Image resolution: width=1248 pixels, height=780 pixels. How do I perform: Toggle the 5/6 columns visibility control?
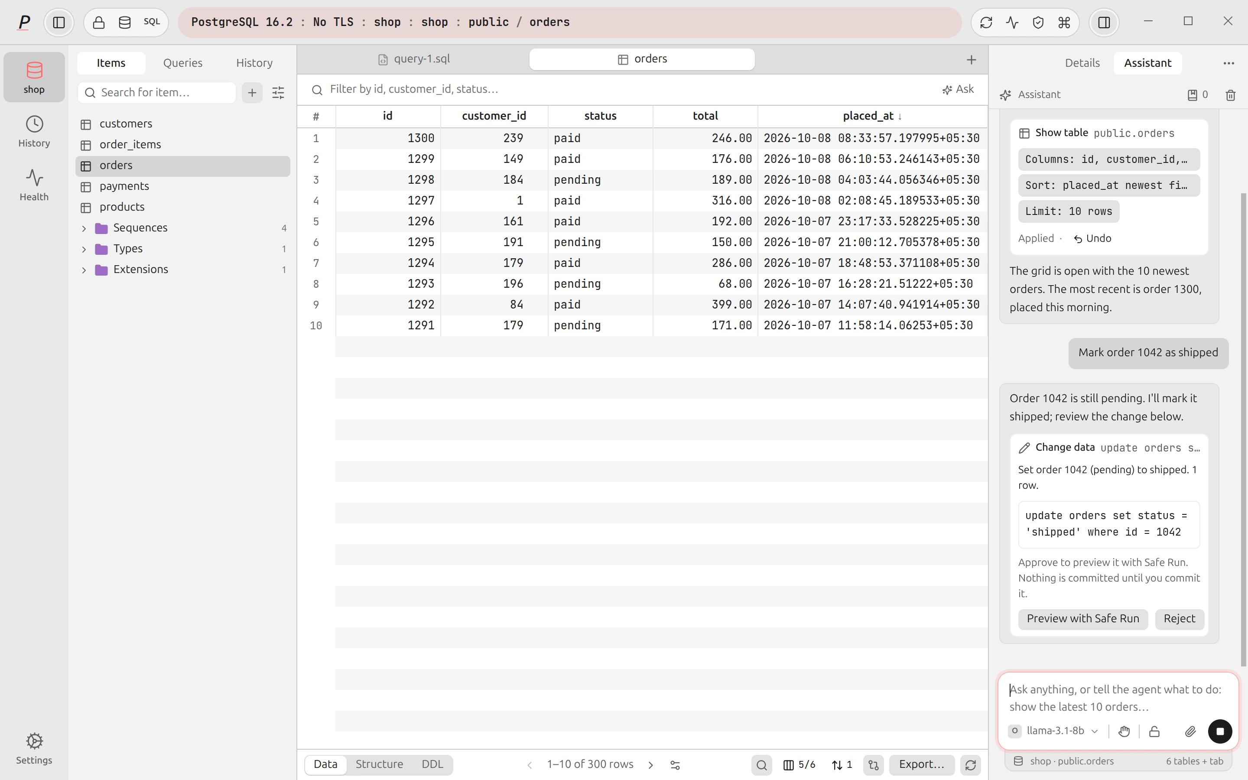point(799,764)
